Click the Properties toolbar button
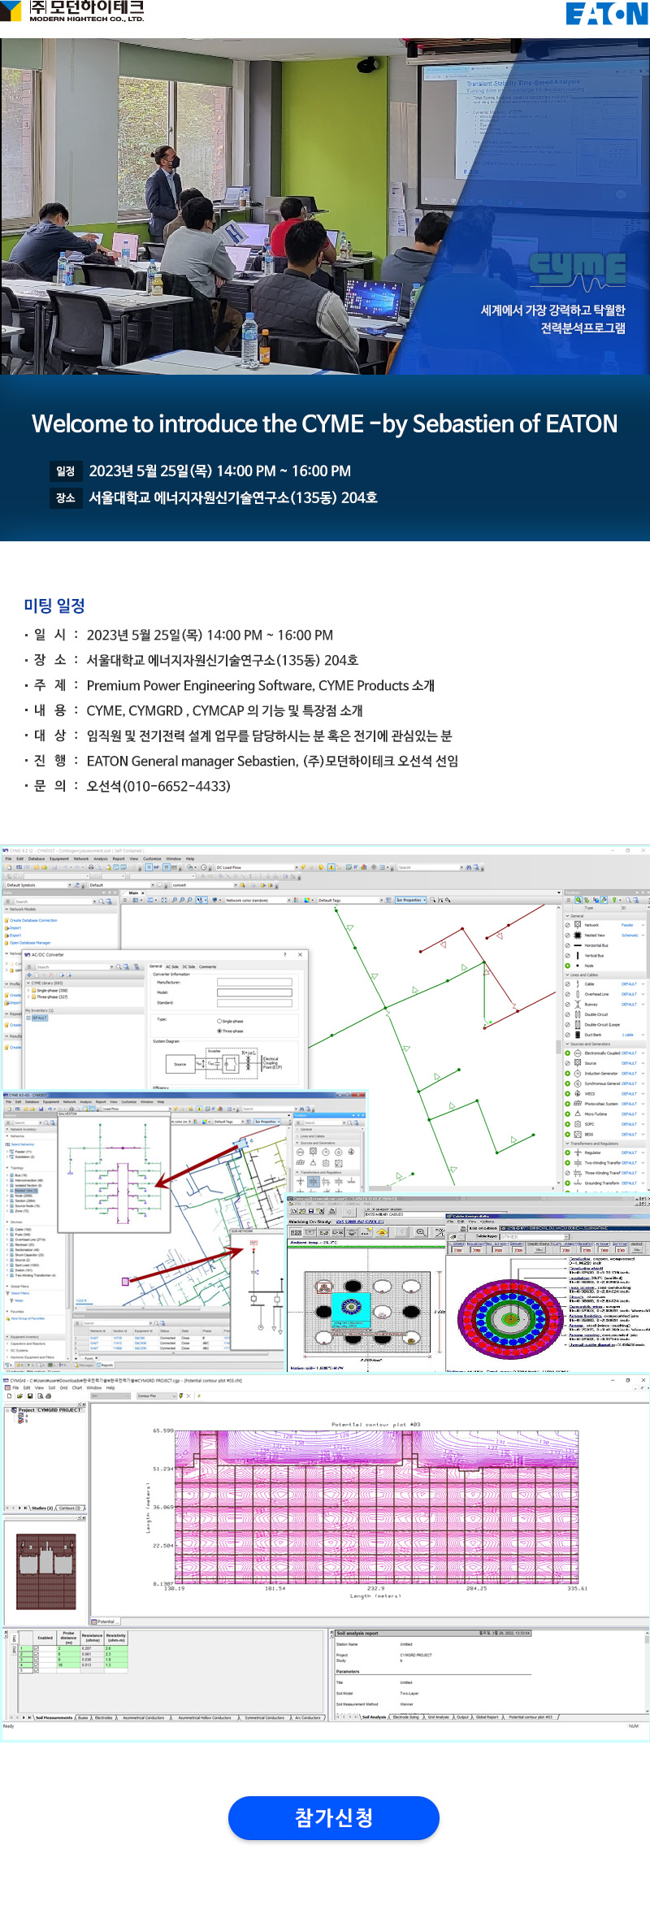Screen dimensions: 650x1910 pyautogui.click(x=409, y=900)
